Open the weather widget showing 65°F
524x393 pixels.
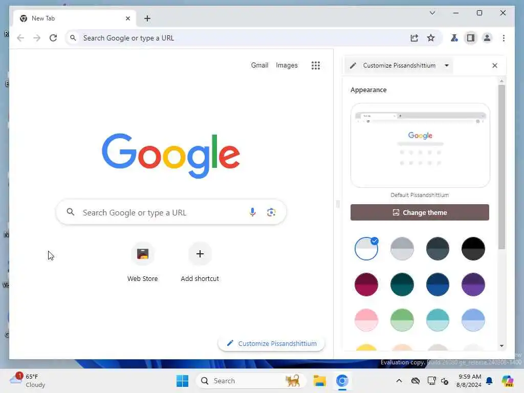tap(28, 381)
